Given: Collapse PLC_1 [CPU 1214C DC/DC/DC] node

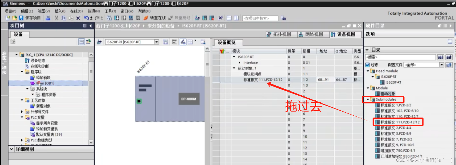Looking at the screenshot, I should pos(17,54).
